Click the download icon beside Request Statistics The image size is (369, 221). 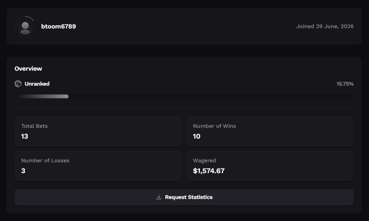(159, 197)
